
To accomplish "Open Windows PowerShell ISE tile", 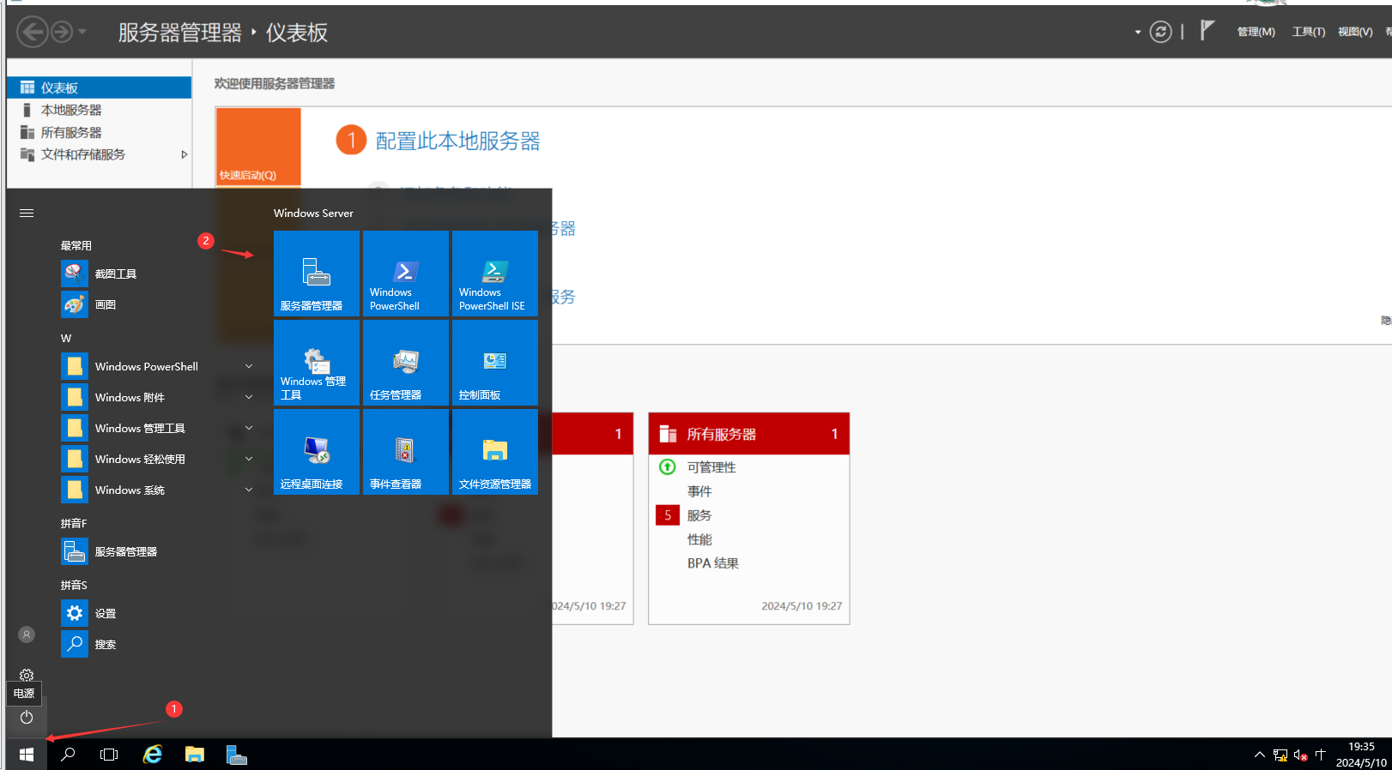I will [x=495, y=274].
